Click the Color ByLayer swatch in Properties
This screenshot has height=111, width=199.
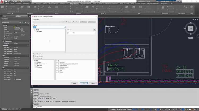(14, 27)
